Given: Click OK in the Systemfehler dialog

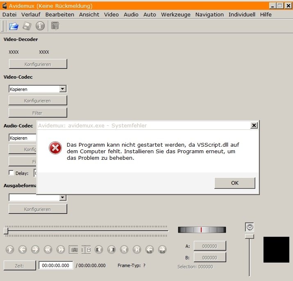Looking at the screenshot, I should pos(235,183).
